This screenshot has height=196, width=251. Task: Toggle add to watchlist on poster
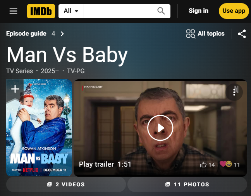15,89
